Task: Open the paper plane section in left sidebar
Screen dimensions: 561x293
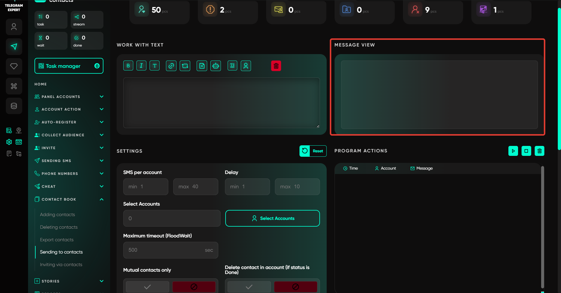Action: coord(14,46)
